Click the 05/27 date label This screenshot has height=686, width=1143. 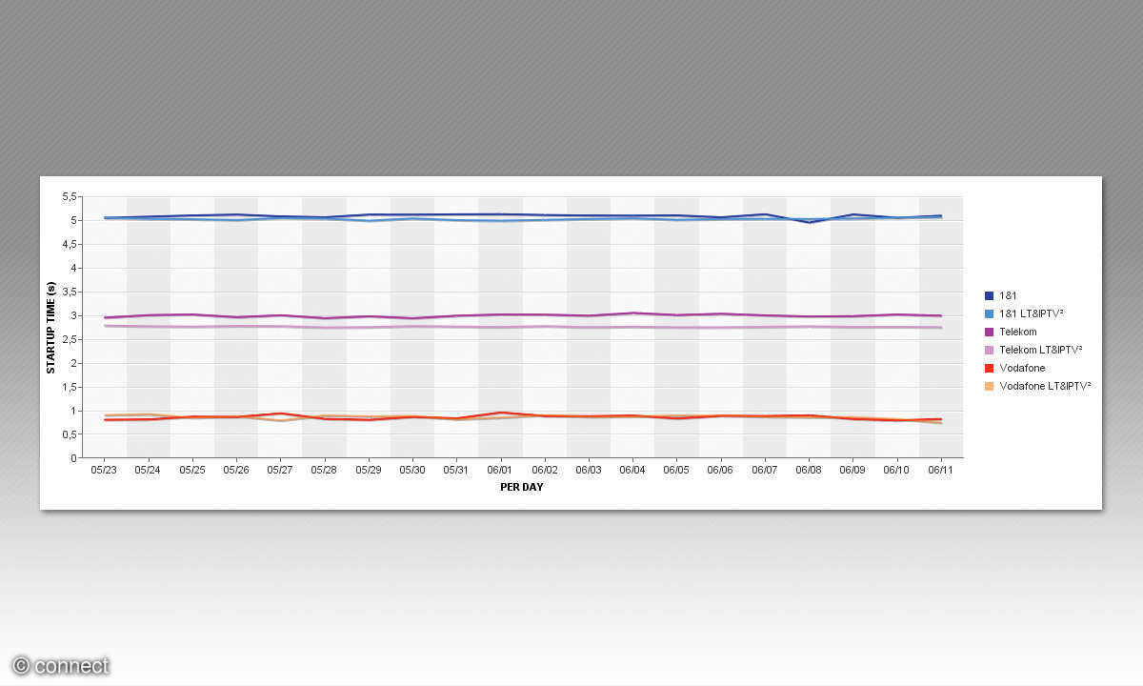(x=280, y=470)
